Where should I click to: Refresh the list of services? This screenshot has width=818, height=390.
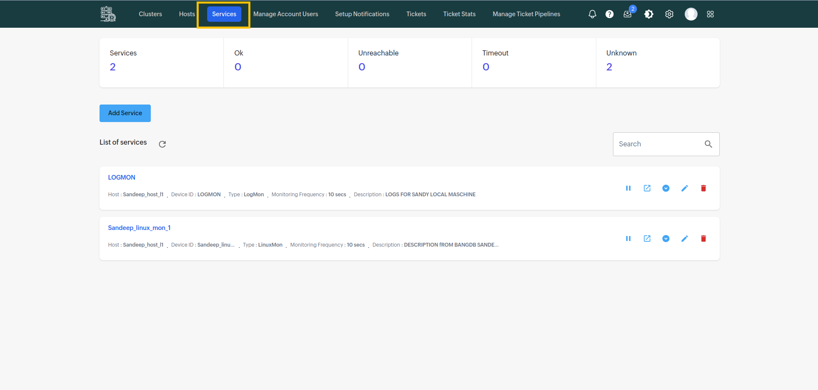pyautogui.click(x=162, y=144)
